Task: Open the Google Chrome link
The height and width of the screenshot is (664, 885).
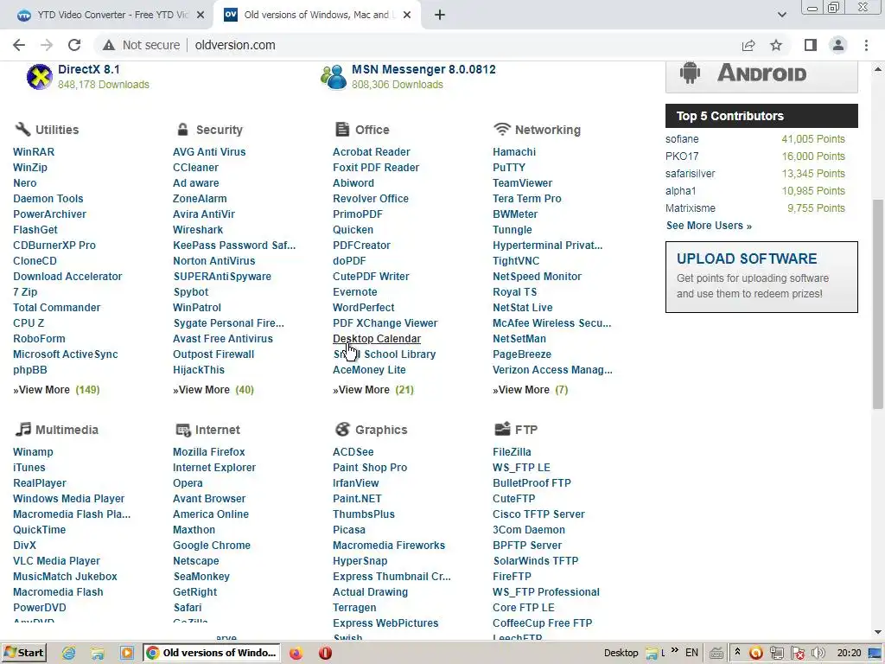Action: pos(212,546)
